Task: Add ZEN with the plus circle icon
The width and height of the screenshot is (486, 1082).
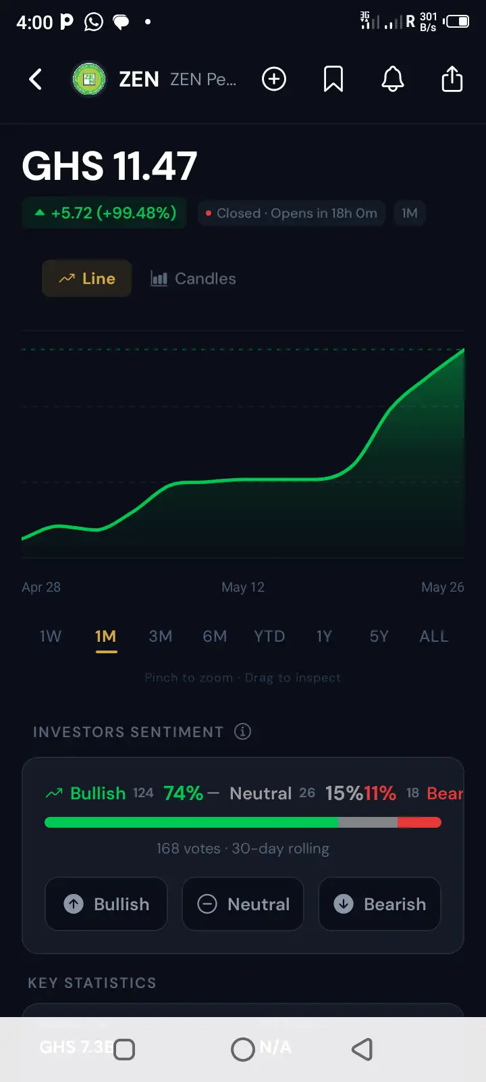Action: [x=274, y=79]
